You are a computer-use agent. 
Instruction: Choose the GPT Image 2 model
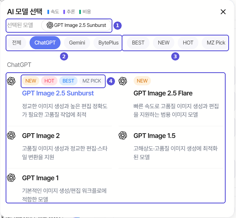[x=41, y=136]
